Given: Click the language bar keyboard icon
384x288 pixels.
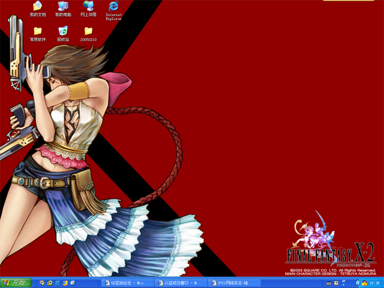Looking at the screenshot, I should (x=329, y=284).
